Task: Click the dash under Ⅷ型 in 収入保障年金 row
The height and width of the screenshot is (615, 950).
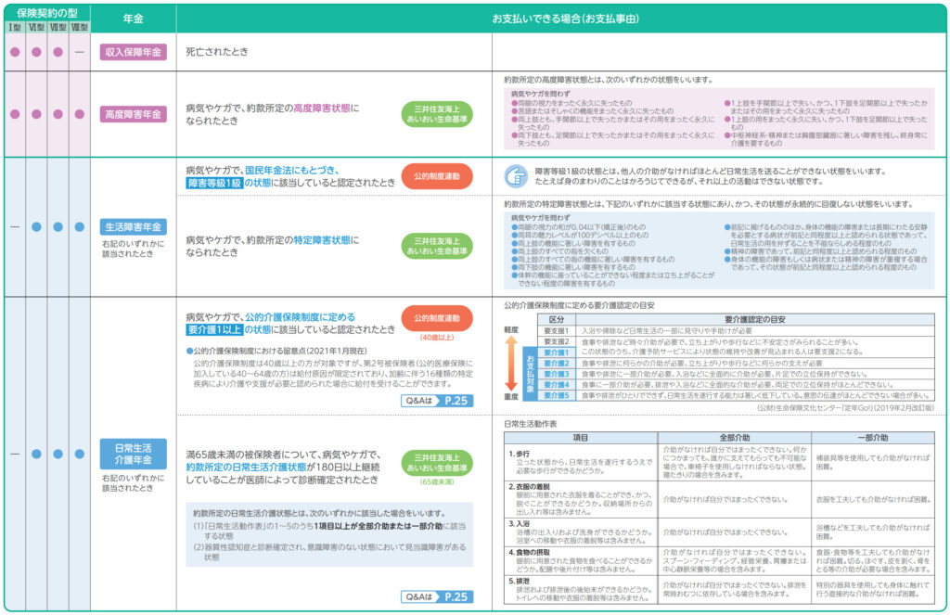Action: tap(80, 52)
